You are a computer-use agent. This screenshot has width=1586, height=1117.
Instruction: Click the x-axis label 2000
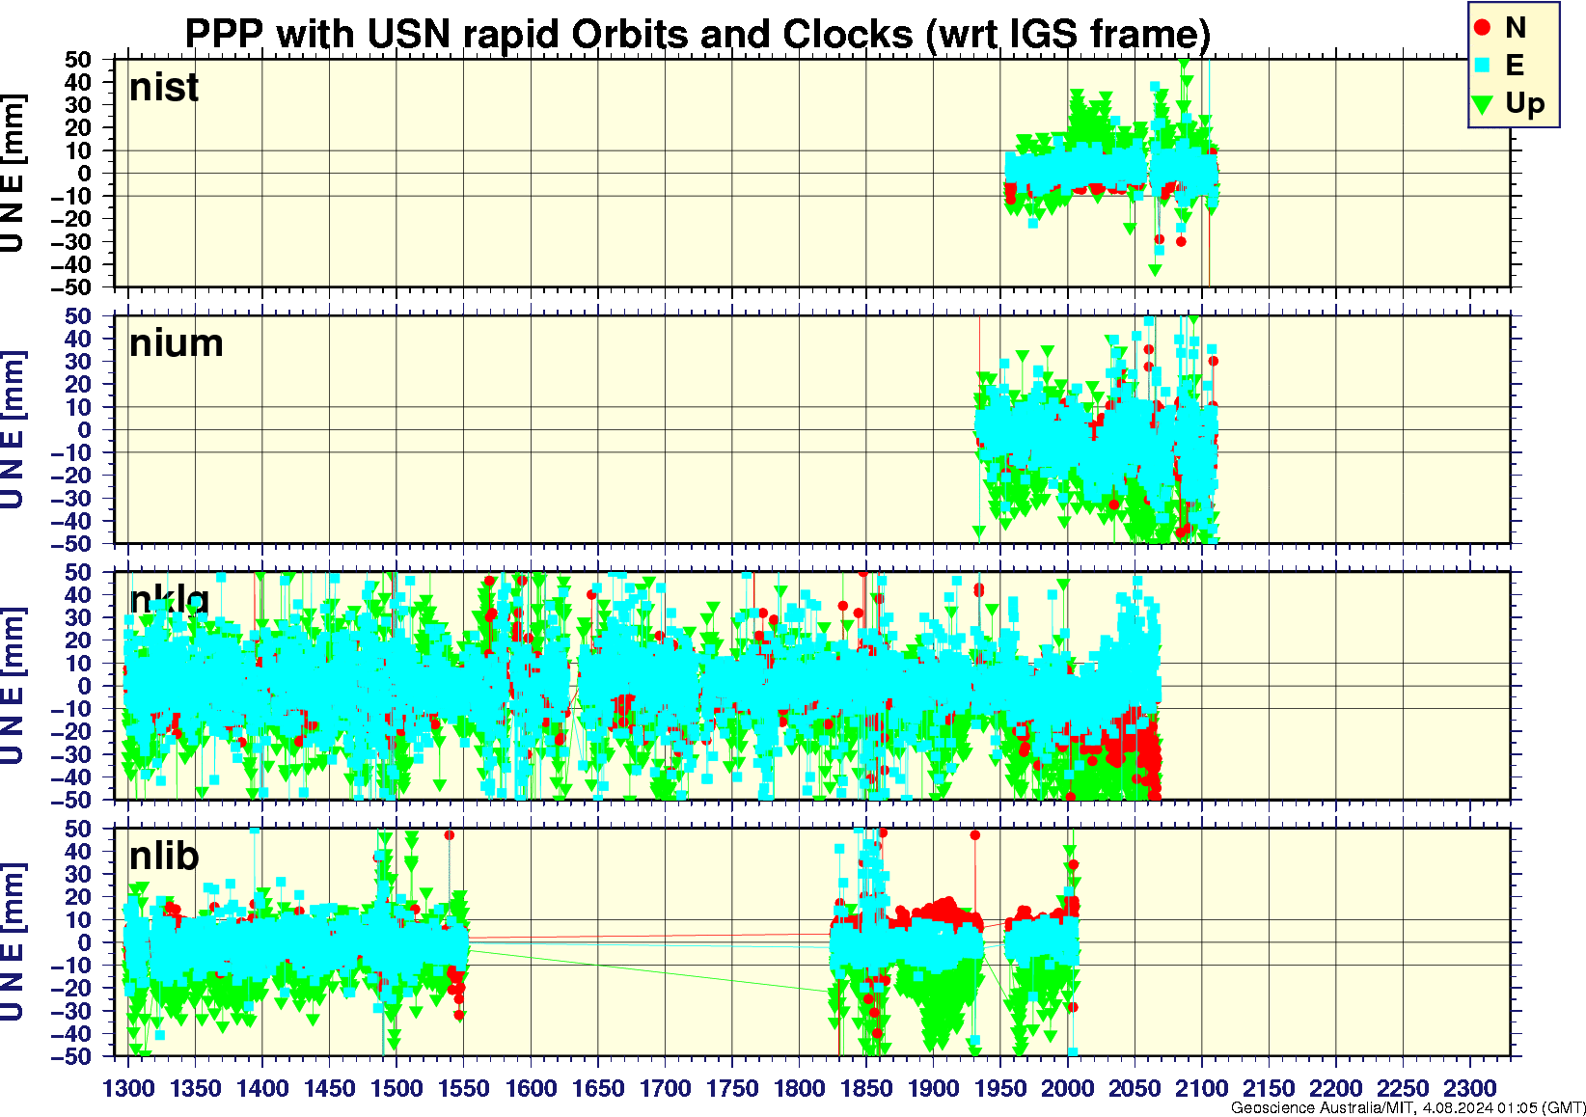pos(1067,1088)
